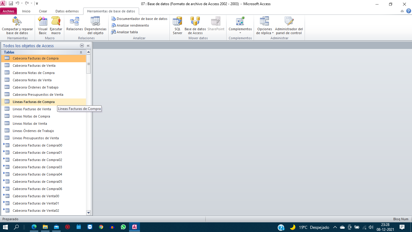Select Herramientas de base de datos tab
This screenshot has height=232, width=412.
(111, 11)
